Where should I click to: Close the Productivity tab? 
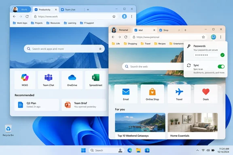click(56, 10)
